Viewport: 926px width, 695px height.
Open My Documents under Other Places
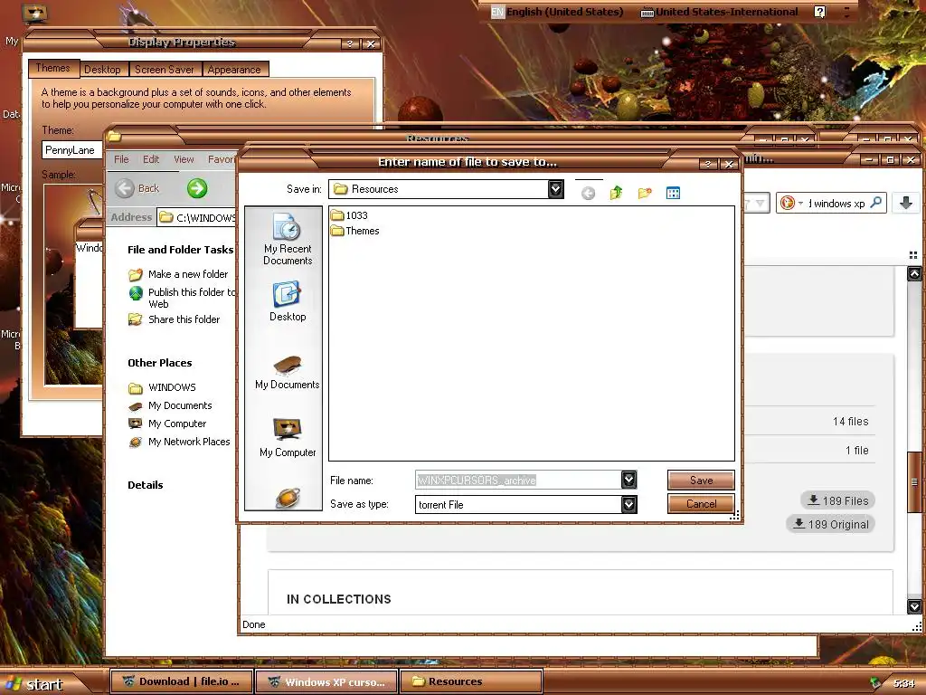coord(180,406)
